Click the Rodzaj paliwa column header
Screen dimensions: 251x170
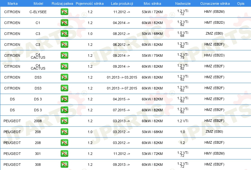coord(62,4)
